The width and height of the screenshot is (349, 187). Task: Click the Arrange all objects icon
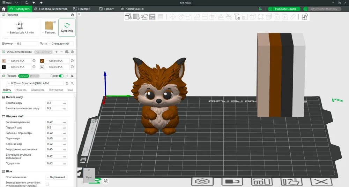point(152,17)
